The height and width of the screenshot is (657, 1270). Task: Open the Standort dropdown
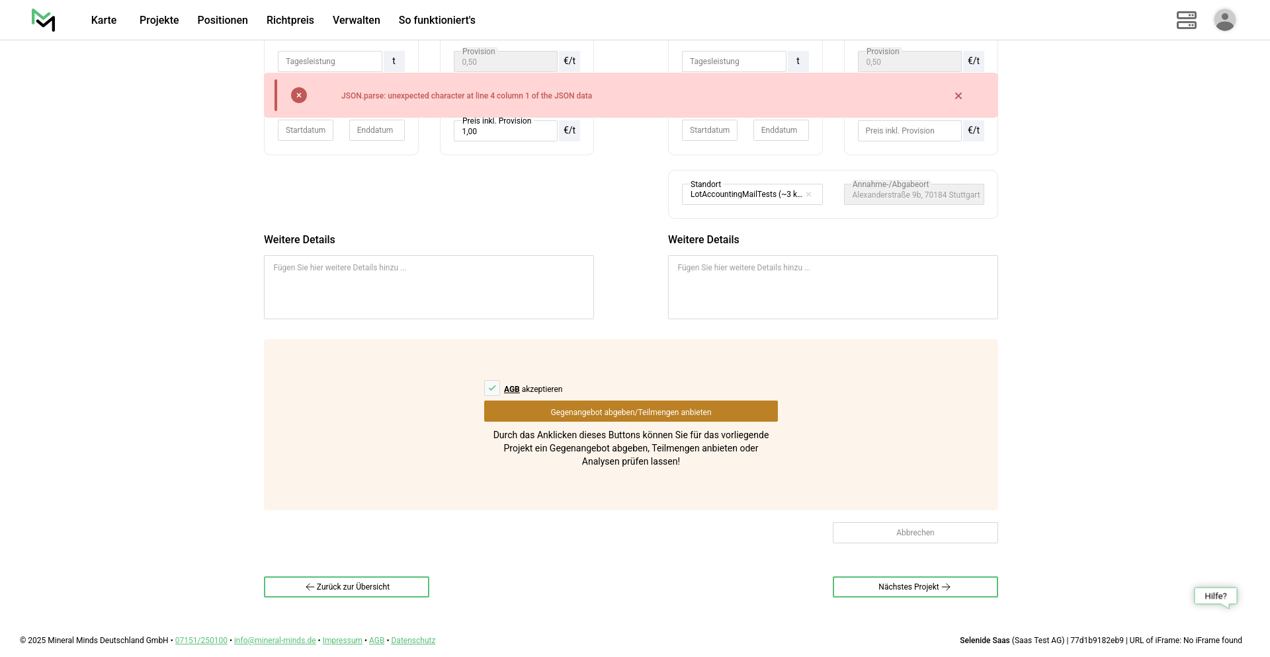[744, 194]
